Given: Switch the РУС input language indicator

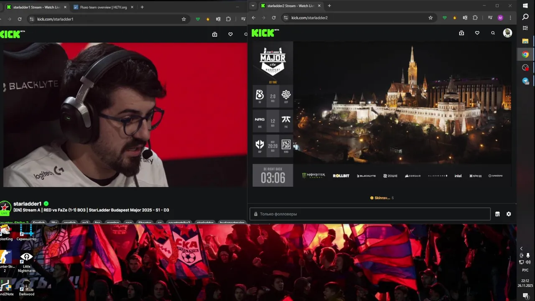Looking at the screenshot, I should (525, 270).
